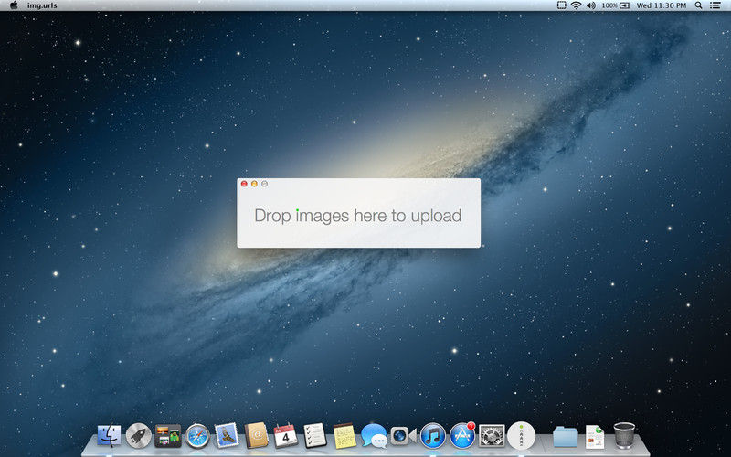Image resolution: width=731 pixels, height=457 pixels.
Task: Open Calendar from the Dock
Action: click(x=286, y=436)
